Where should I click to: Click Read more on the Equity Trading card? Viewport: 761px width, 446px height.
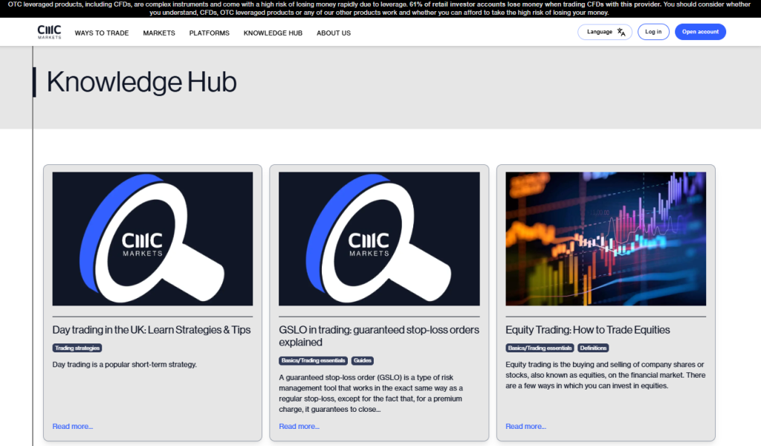point(525,426)
